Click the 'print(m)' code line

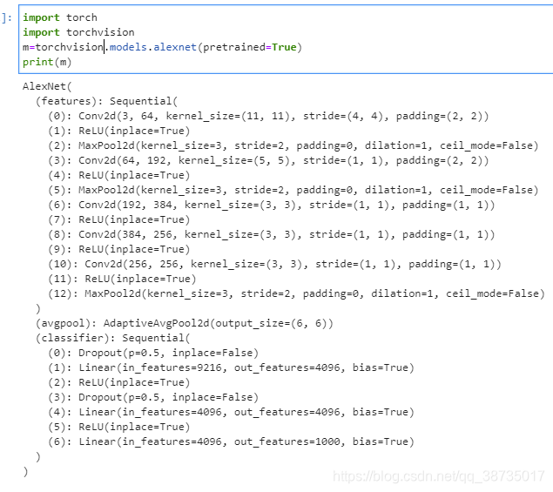coord(47,62)
